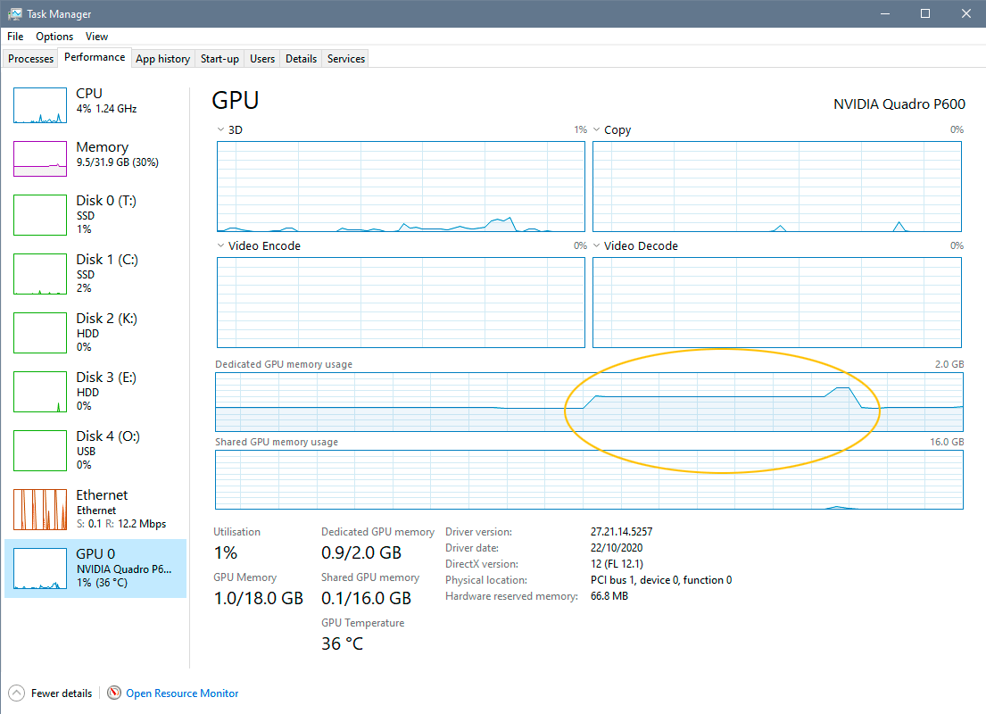This screenshot has height=714, width=986.
Task: Switch to the Start-up tab
Action: pyautogui.click(x=220, y=59)
